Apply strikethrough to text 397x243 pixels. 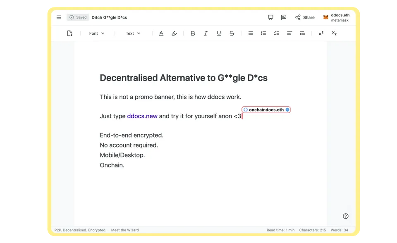point(232,33)
